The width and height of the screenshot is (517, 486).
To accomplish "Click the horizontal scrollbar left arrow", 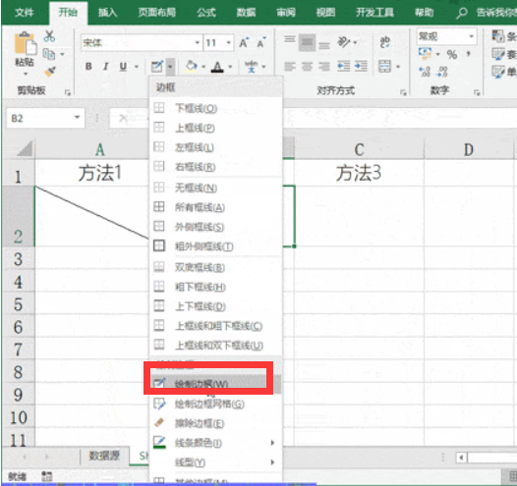I will point(461,458).
